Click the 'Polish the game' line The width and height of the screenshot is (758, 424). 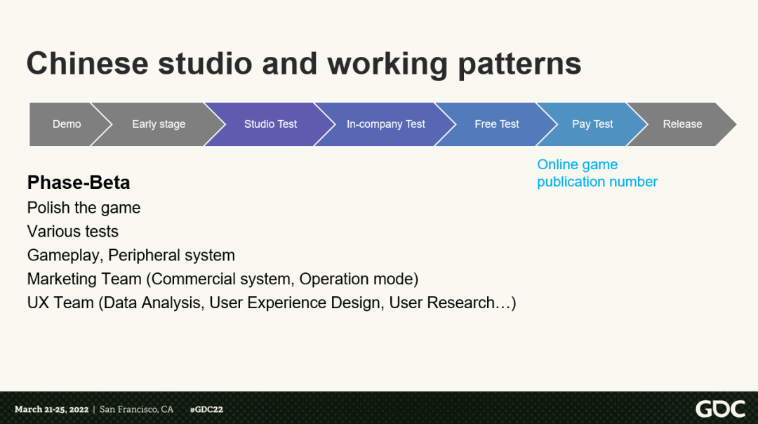pyautogui.click(x=84, y=208)
